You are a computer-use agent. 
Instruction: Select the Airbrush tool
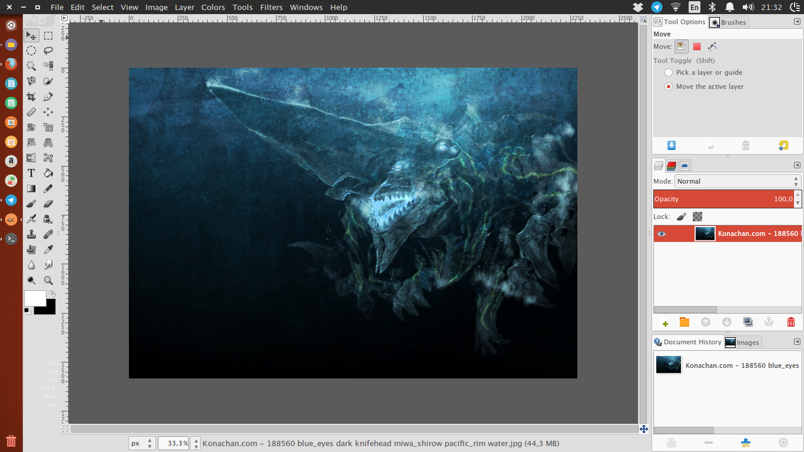coord(31,218)
